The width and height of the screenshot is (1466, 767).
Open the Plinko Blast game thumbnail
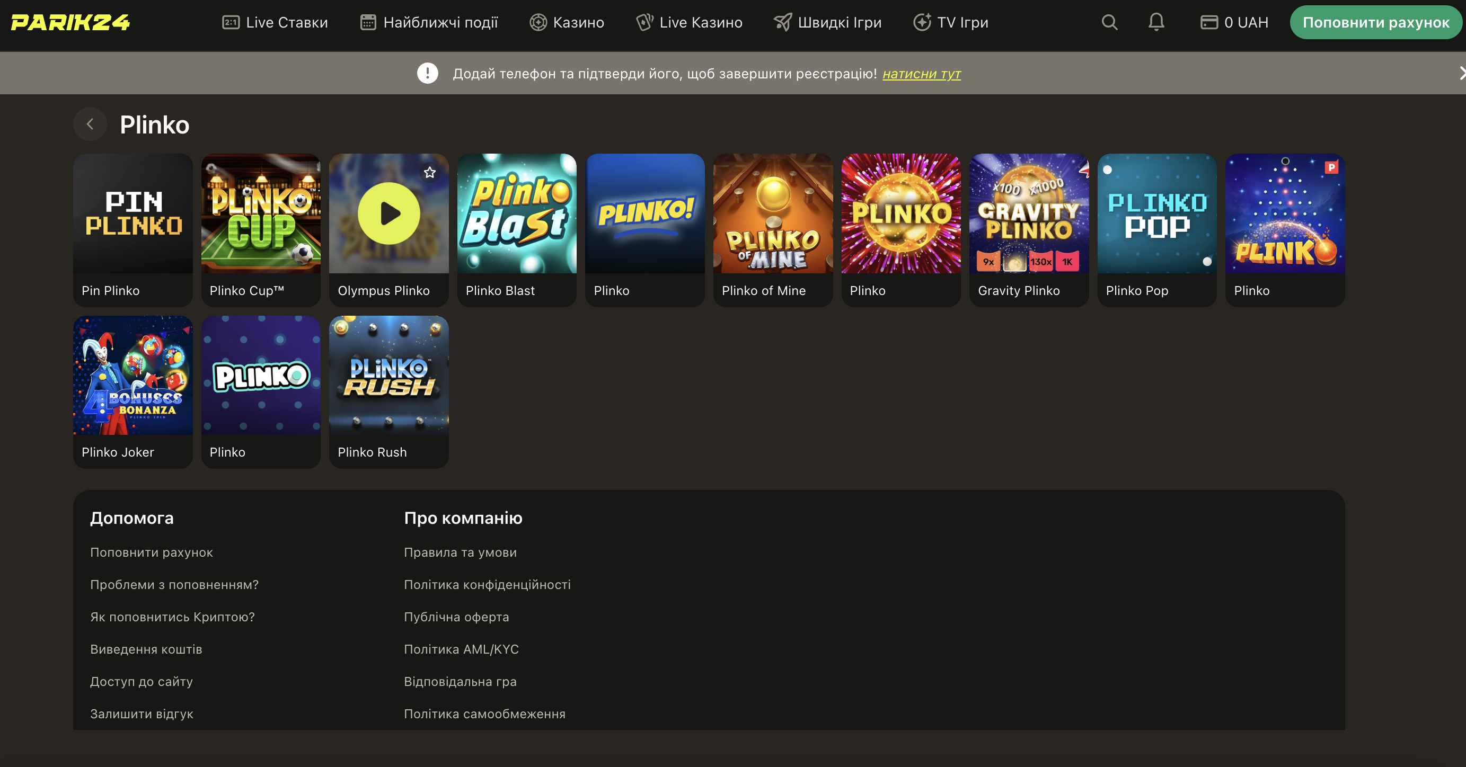coord(517,214)
